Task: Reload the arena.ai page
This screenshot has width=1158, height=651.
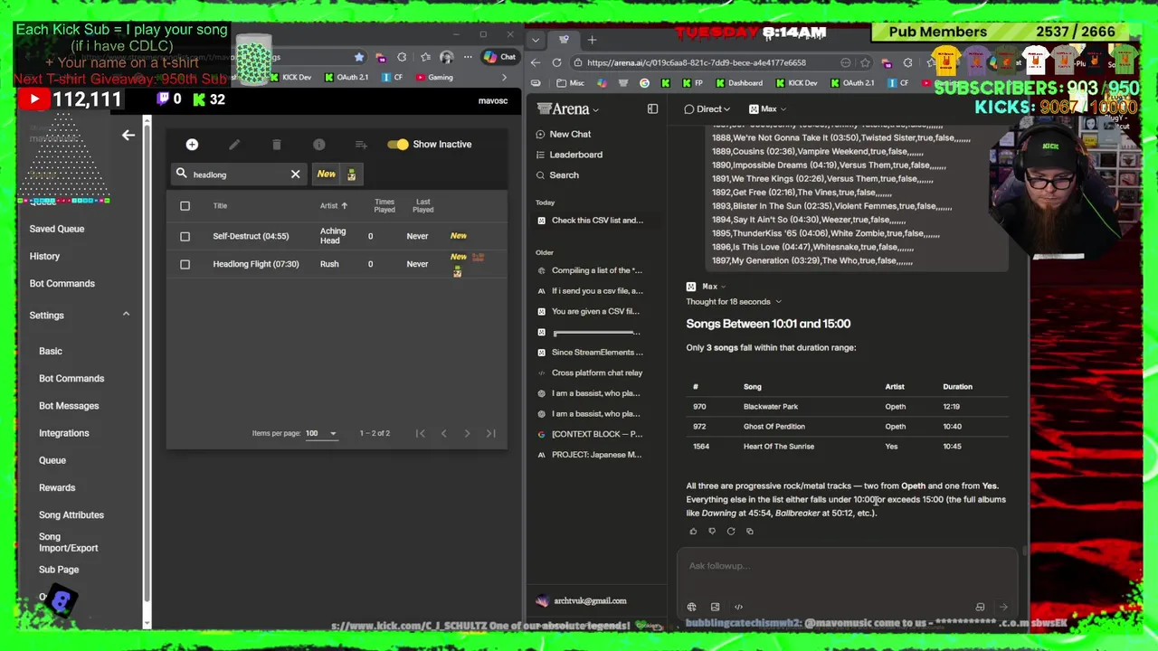Action: (556, 62)
